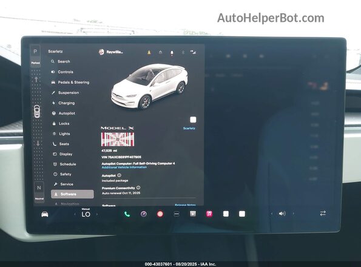Open the Seats settings
The image size is (361, 267).
tap(61, 144)
